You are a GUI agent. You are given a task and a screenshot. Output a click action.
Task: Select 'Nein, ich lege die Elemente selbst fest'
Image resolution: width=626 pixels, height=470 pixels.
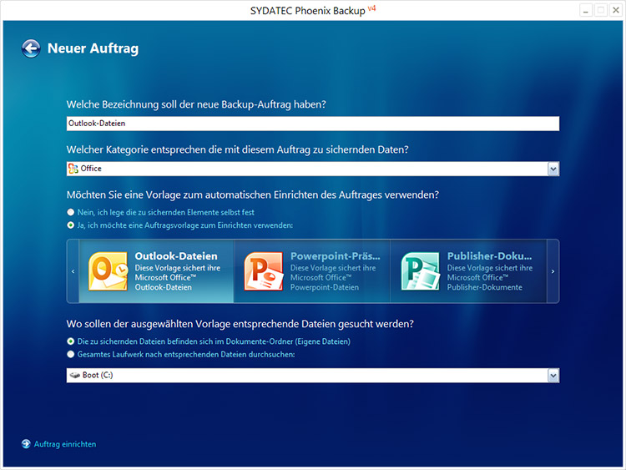71,213
